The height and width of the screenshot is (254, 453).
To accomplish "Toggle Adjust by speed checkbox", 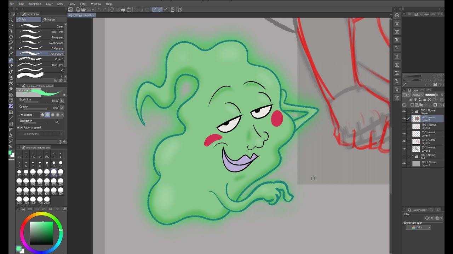I will [21, 127].
